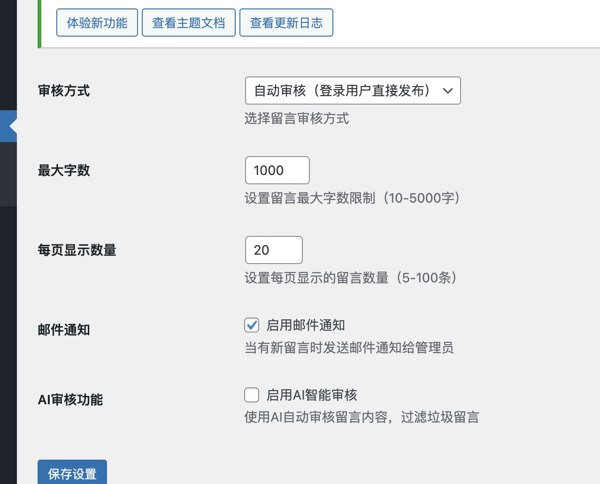Image resolution: width=600 pixels, height=484 pixels.
Task: Click the AI审核功能 row label
Action: 70,400
